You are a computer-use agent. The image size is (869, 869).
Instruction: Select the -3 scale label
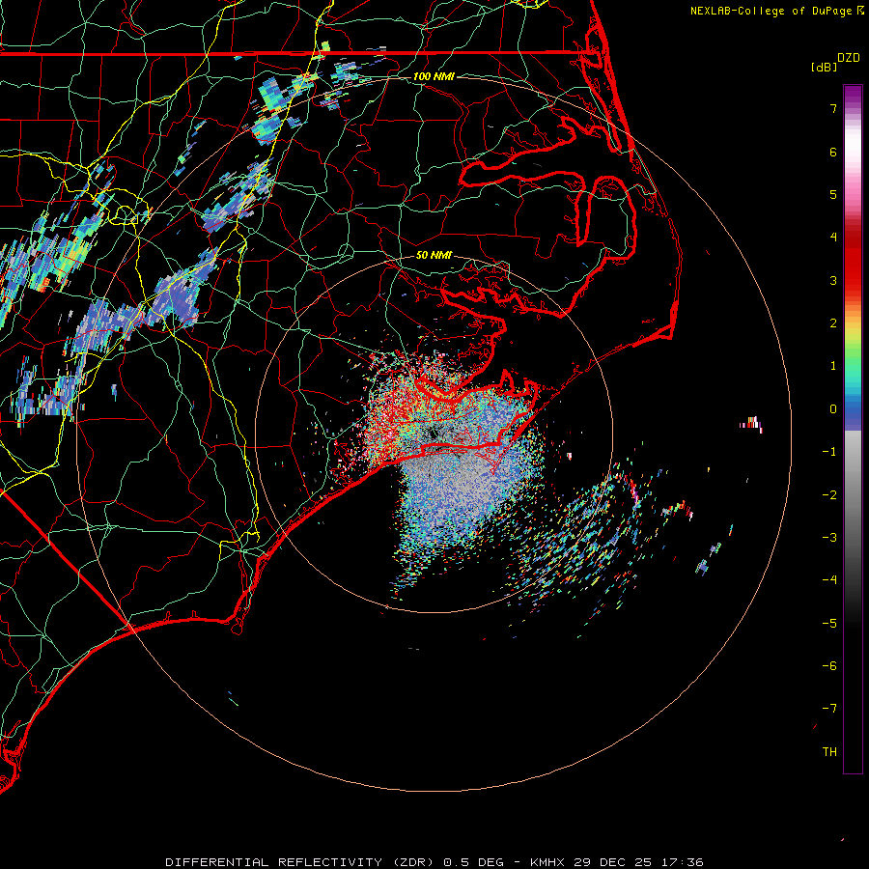[829, 538]
